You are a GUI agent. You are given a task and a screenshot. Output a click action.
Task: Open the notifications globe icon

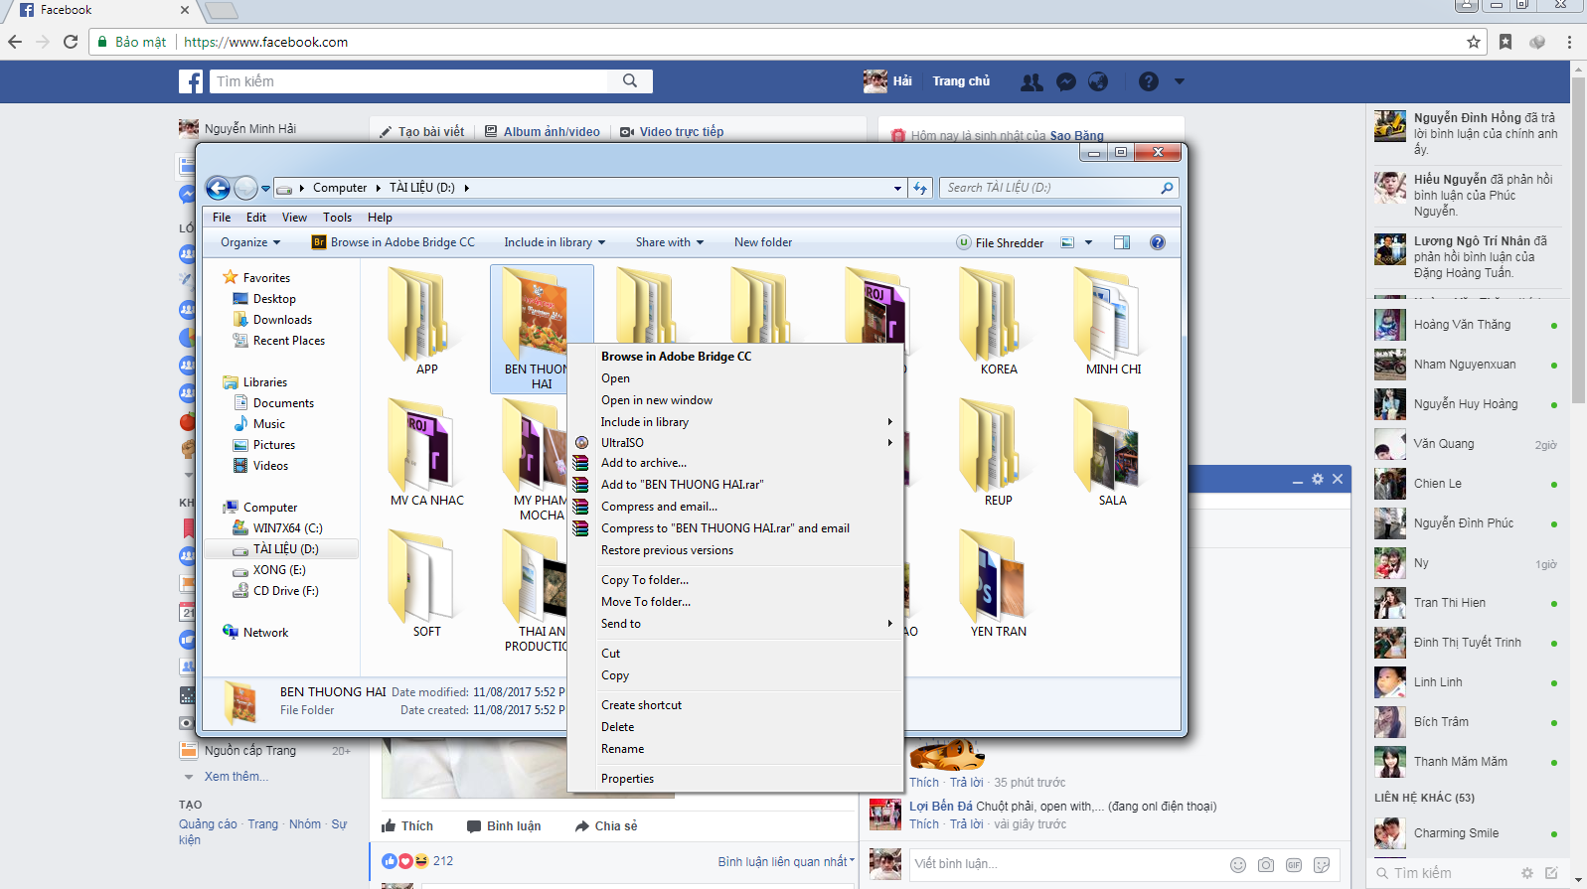[x=1098, y=81]
